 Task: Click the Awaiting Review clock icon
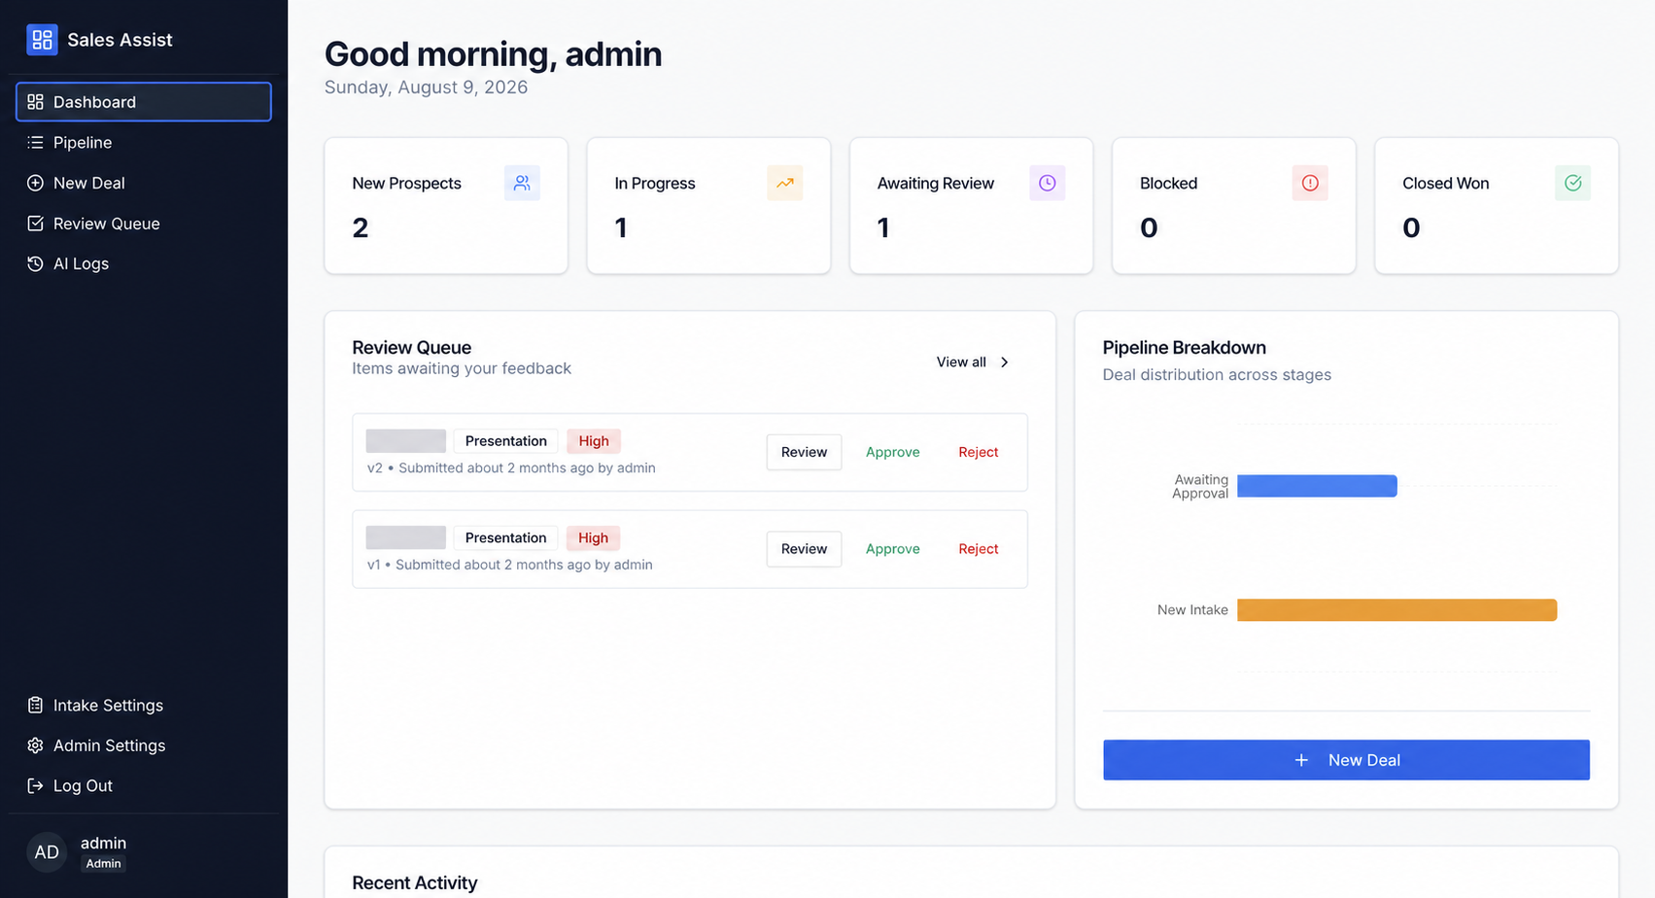tap(1047, 183)
